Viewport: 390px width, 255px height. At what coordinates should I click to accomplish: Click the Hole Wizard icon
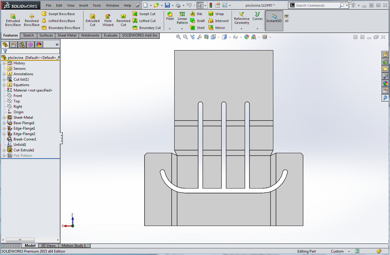tap(108, 17)
